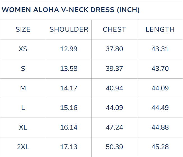Click M shoulder value 14.17
This screenshot has width=183, height=157.
(x=69, y=88)
